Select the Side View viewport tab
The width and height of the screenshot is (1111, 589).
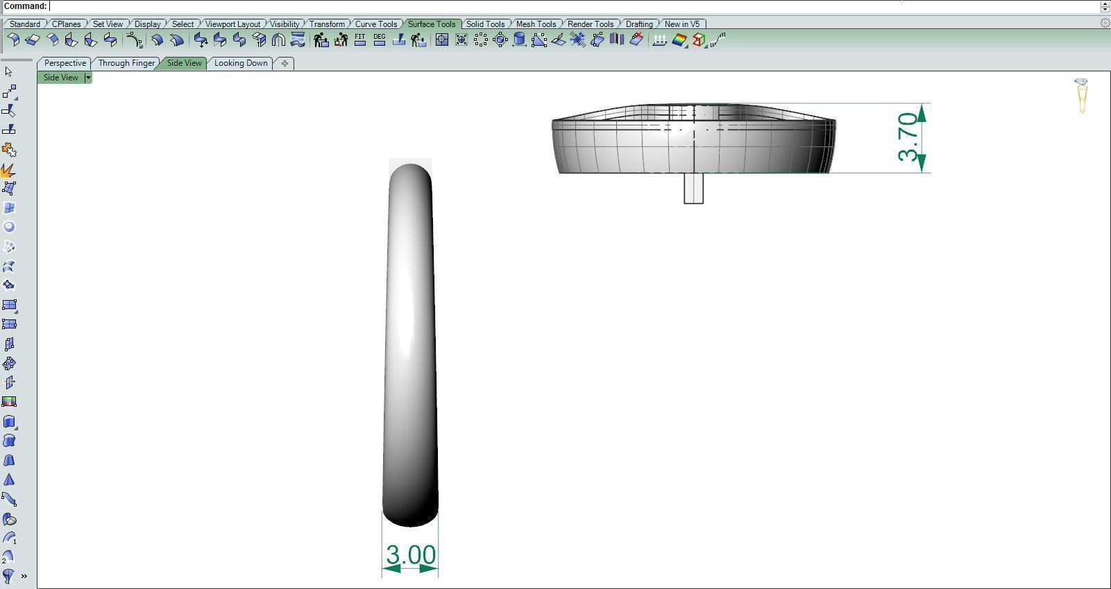point(184,63)
